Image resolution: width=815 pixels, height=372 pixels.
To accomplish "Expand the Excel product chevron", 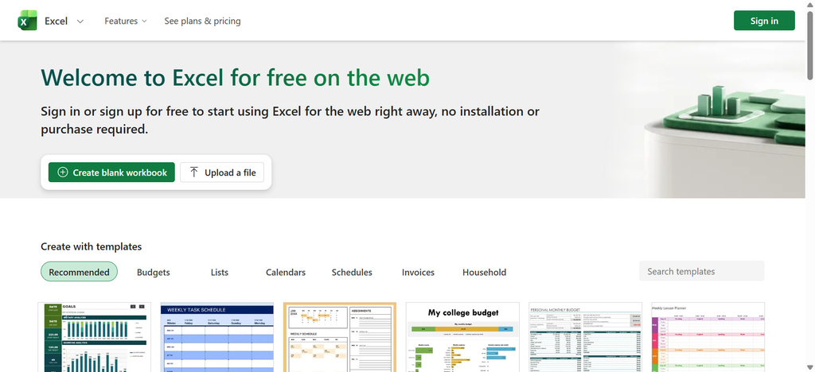I will (x=80, y=21).
